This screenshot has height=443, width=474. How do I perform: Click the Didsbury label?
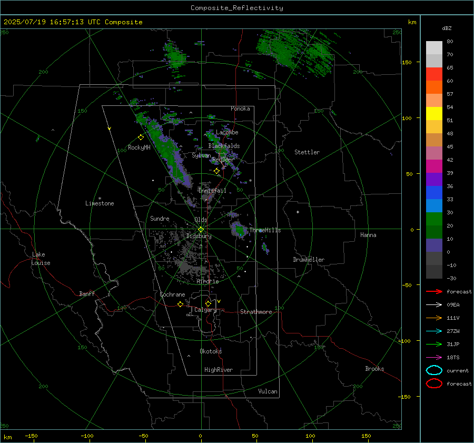[x=199, y=236]
